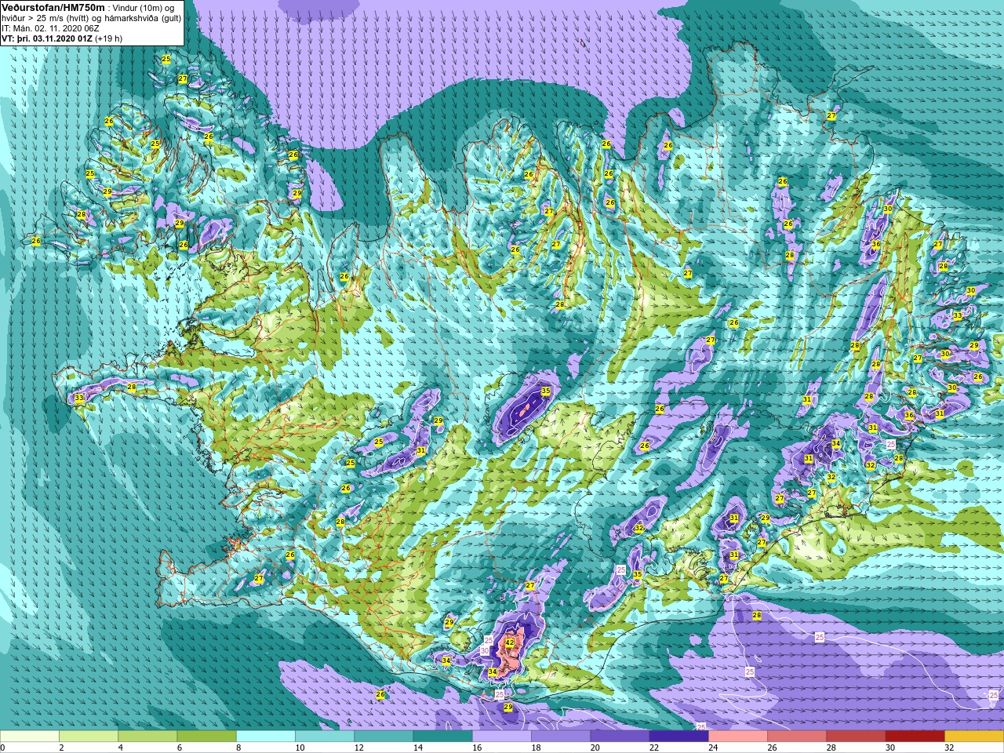The height and width of the screenshot is (753, 1004).
Task: Pick the lavender 16–18 m/s legend swatch
Action: (502, 737)
